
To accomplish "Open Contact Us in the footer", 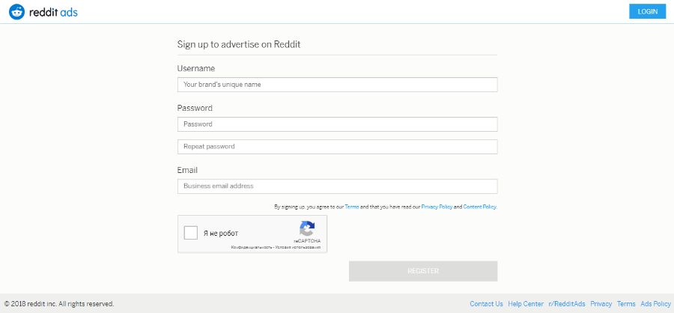I will pos(486,304).
